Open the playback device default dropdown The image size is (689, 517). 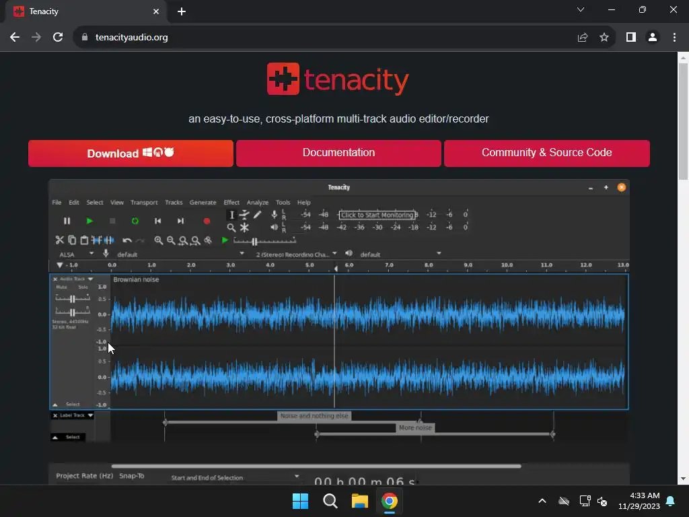(400, 254)
